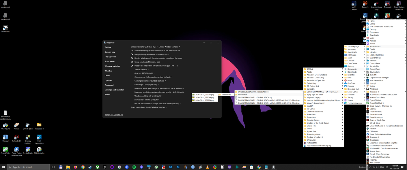The width and height of the screenshot is (407, 170).
Task: Click the Restart File Explorer link
Action: [x=113, y=115]
